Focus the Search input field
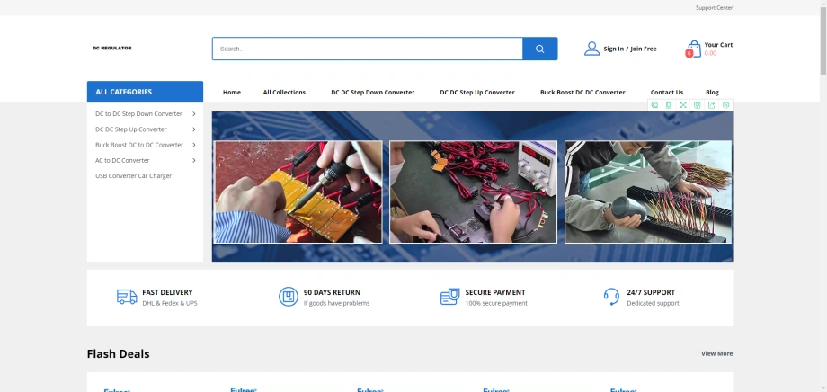 coord(367,49)
